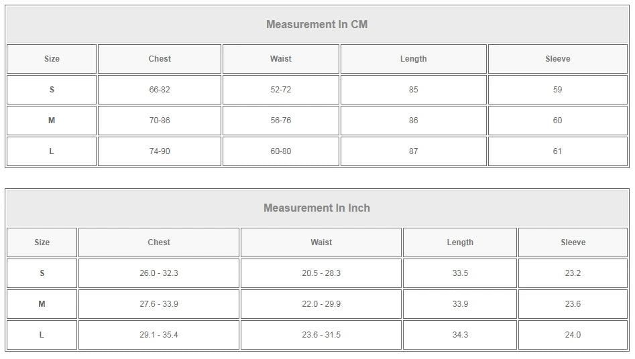
Task: Select the waist cell showing 22.0 - 29.9
Action: click(321, 304)
